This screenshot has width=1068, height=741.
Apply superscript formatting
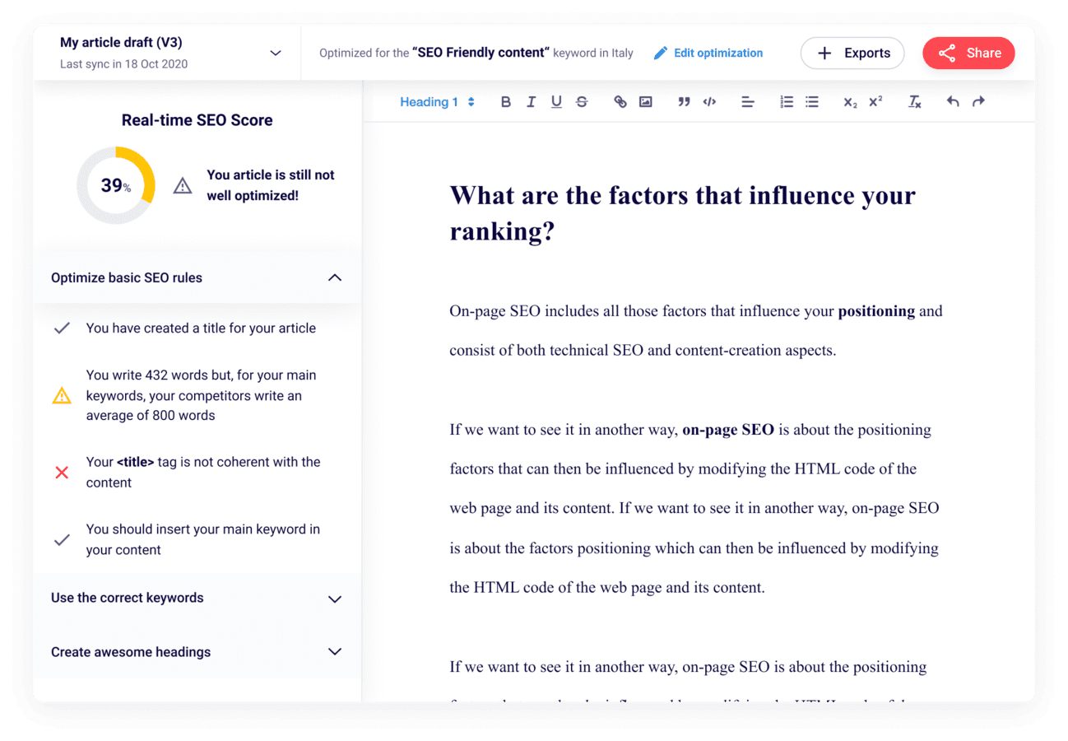[x=874, y=101]
